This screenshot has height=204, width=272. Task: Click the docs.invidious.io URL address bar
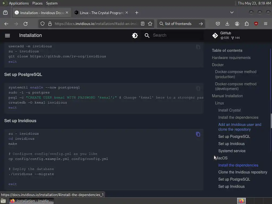(95, 24)
